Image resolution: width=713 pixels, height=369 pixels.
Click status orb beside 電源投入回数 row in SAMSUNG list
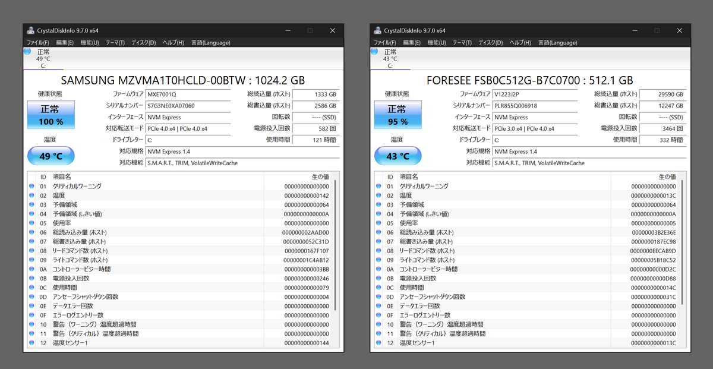[31, 278]
